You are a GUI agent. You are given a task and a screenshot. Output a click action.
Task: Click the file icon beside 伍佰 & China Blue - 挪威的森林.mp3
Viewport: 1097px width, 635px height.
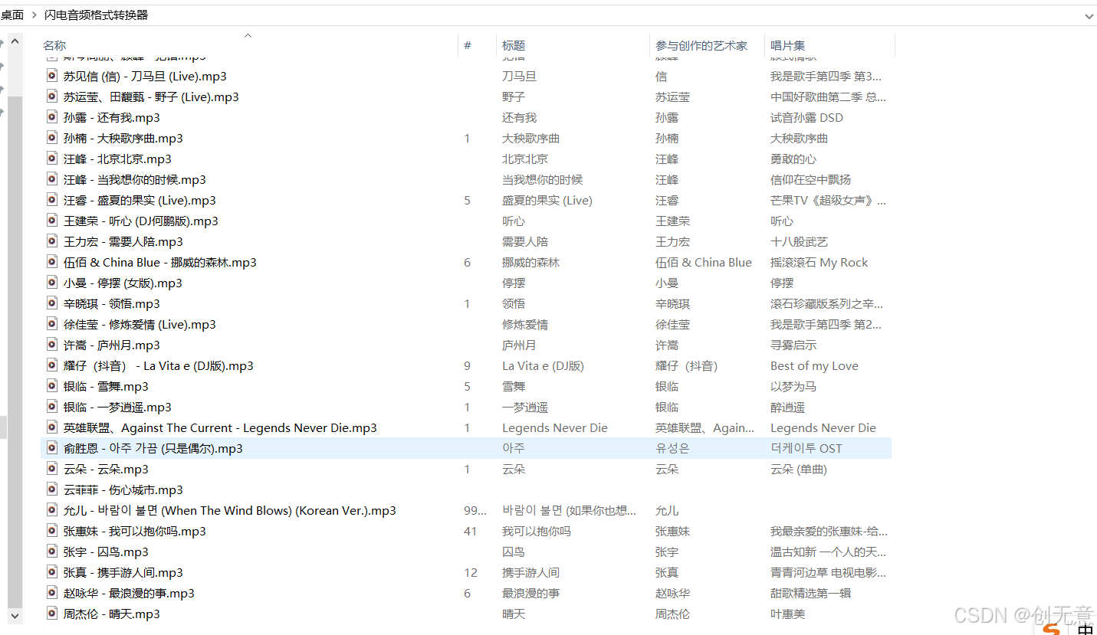[x=52, y=262]
